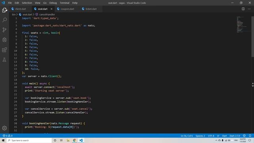Open the editor More Actions ellipsis

coord(249,9)
